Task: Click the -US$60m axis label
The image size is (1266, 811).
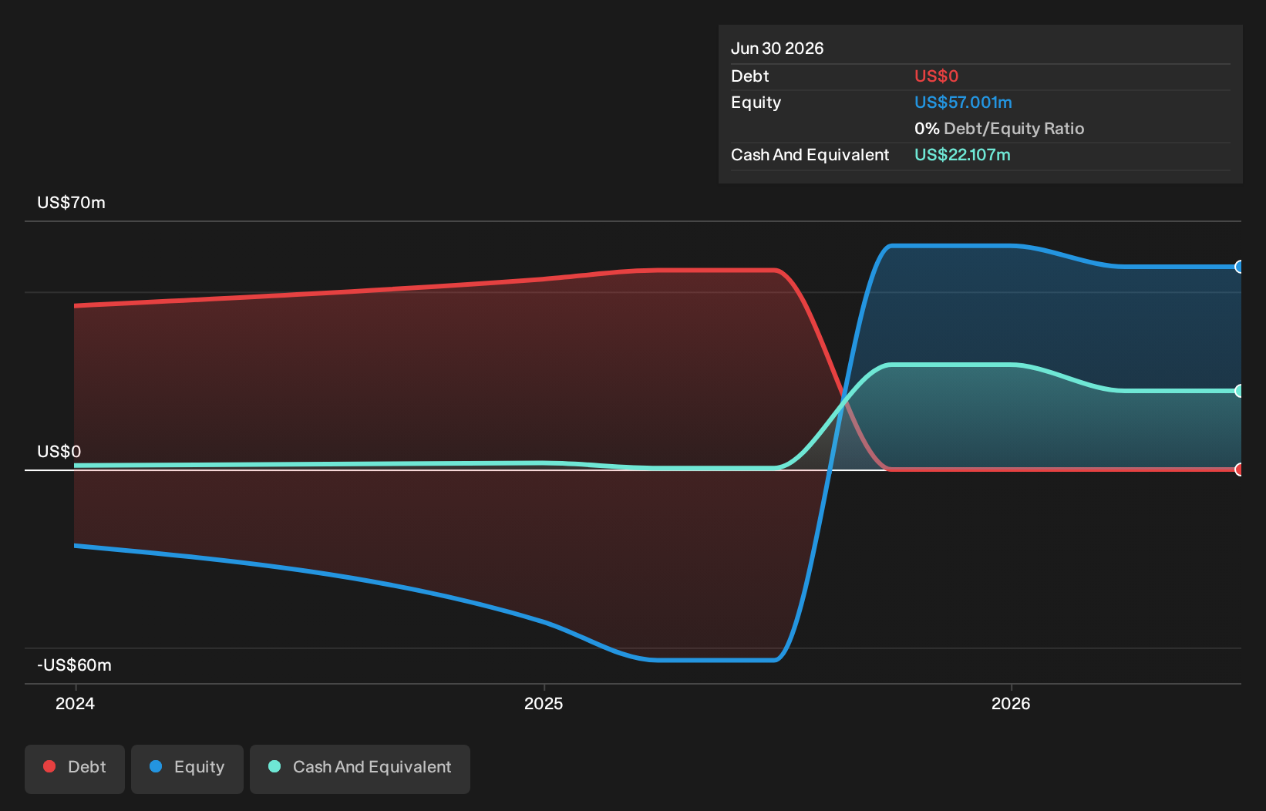Action: click(x=74, y=665)
